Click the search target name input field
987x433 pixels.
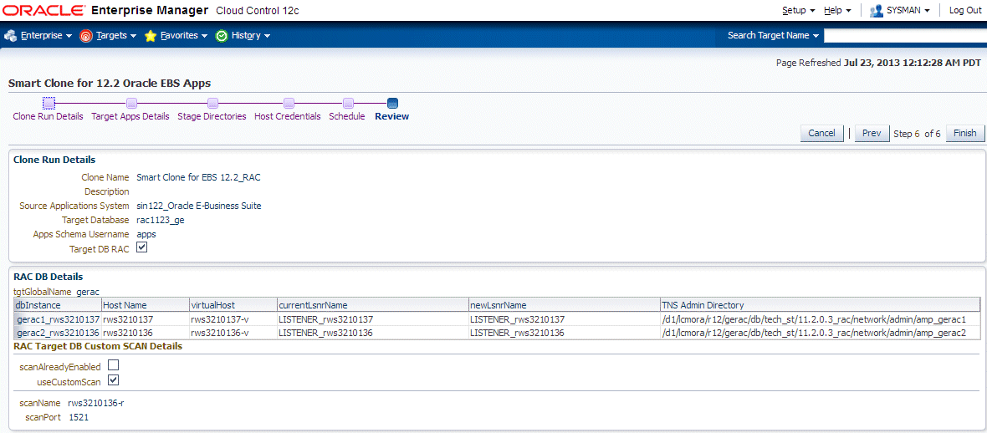(905, 36)
